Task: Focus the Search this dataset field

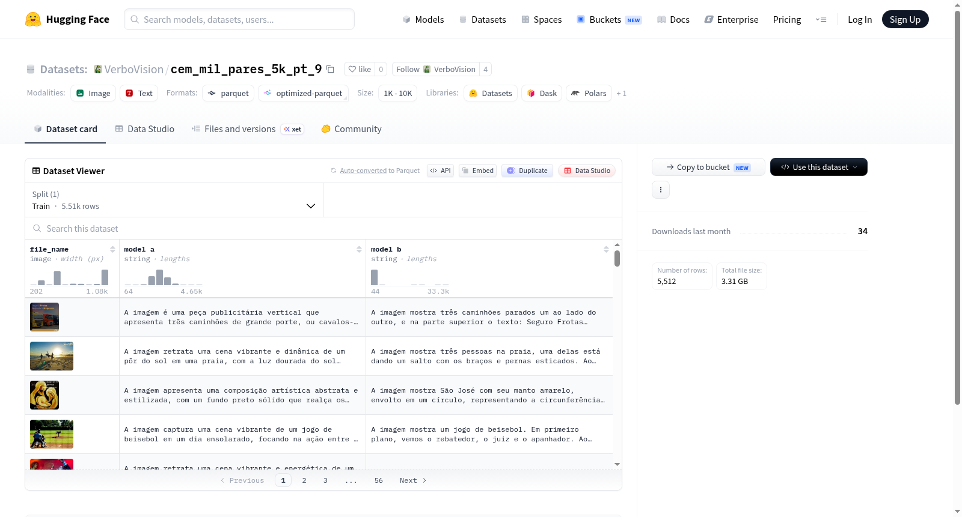Action: click(323, 228)
